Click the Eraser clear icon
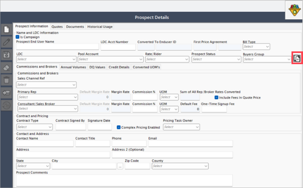Screen dimensions: 303x188 pyautogui.click(x=6, y=68)
